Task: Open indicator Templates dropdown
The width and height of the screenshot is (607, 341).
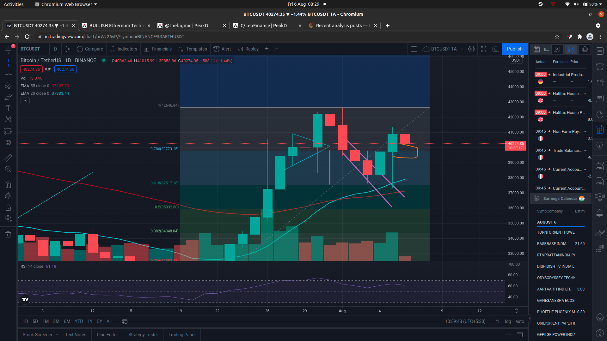Action: [x=193, y=49]
